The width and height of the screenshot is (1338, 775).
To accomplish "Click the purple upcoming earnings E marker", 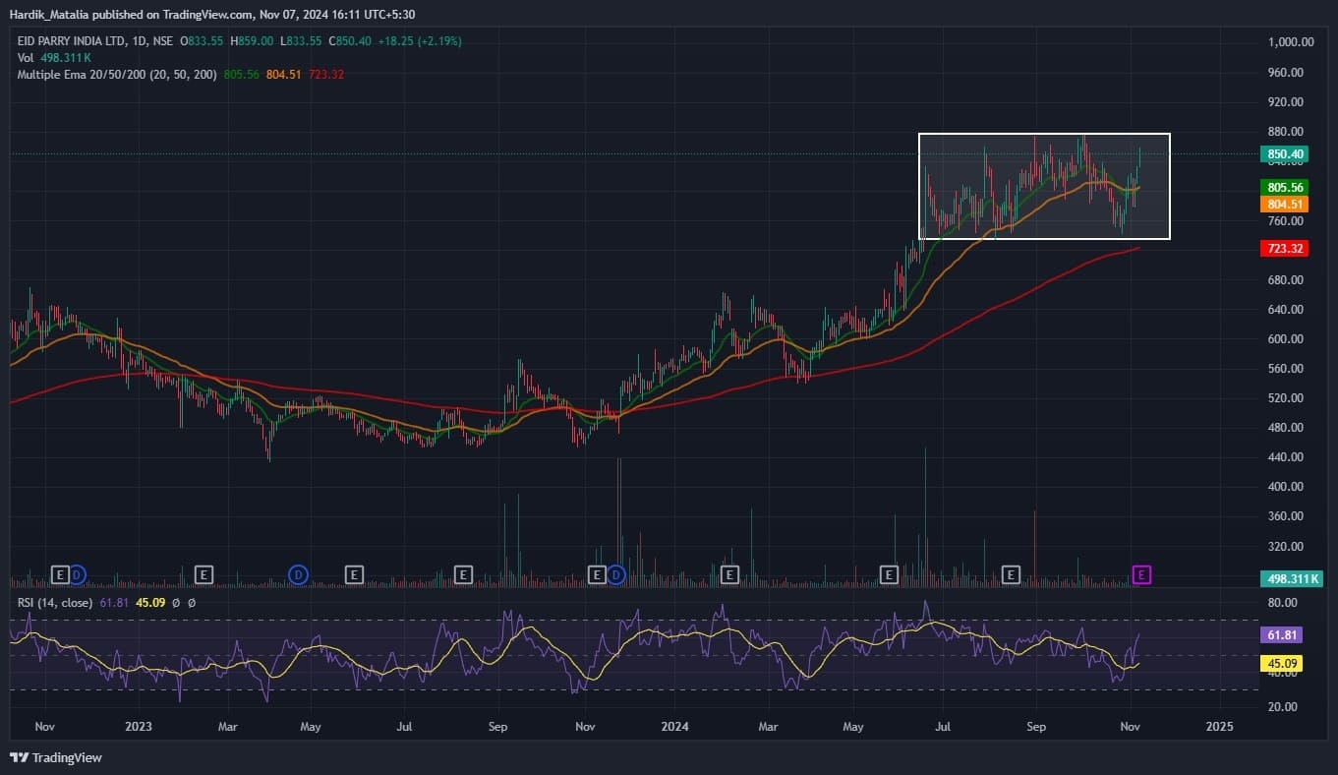I will click(x=1141, y=574).
